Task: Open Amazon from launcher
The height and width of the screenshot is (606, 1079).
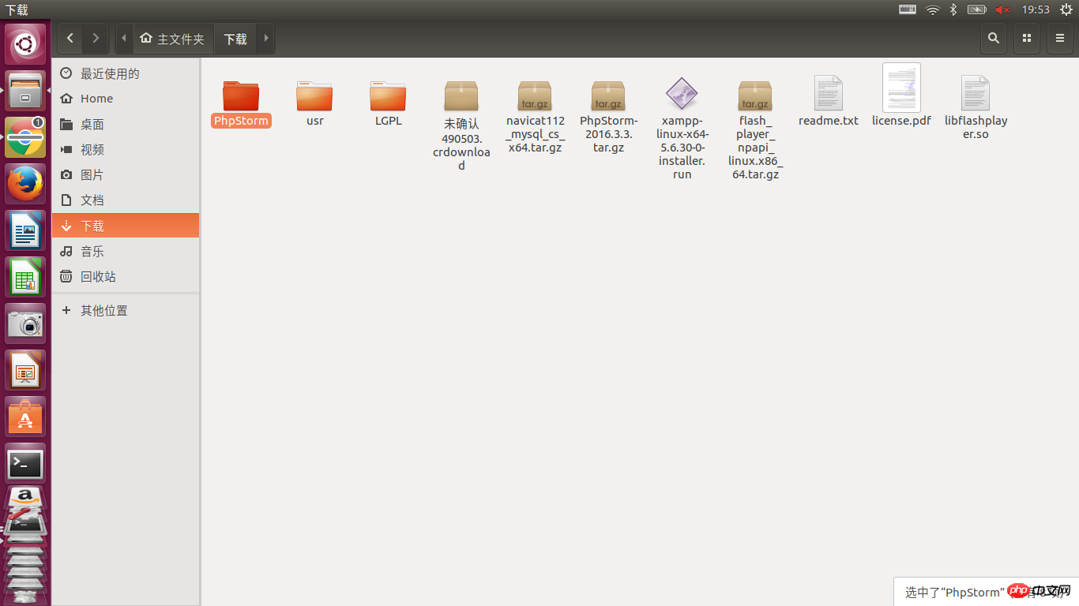Action: pos(25,497)
